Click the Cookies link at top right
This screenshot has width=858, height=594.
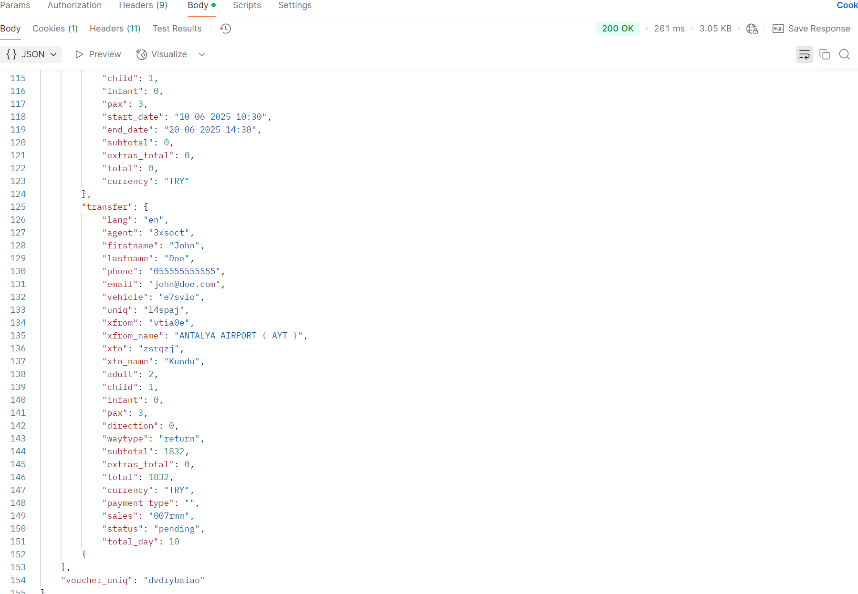[847, 5]
